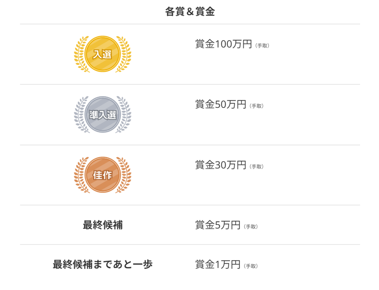This screenshot has height=290, width=379.
Task: Click the (手取) note beside 賞金100万円
Action: click(x=262, y=46)
